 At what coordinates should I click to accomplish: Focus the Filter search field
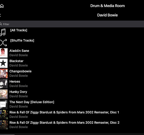(72, 24)
